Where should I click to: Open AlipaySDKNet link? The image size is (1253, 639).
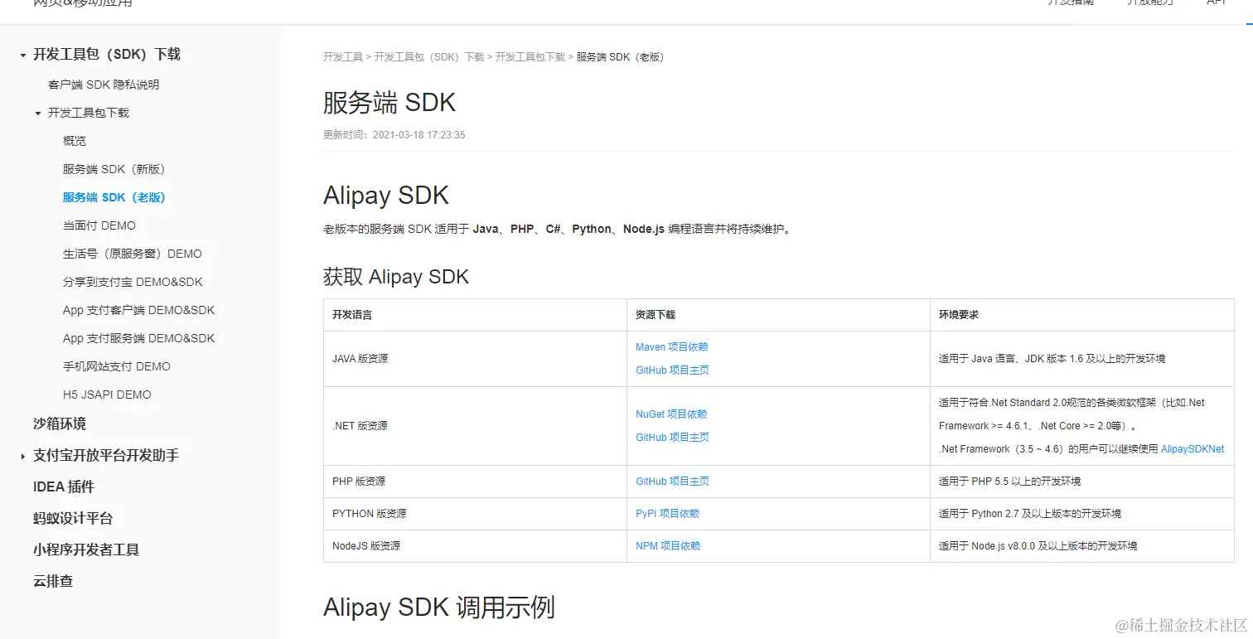click(1193, 449)
